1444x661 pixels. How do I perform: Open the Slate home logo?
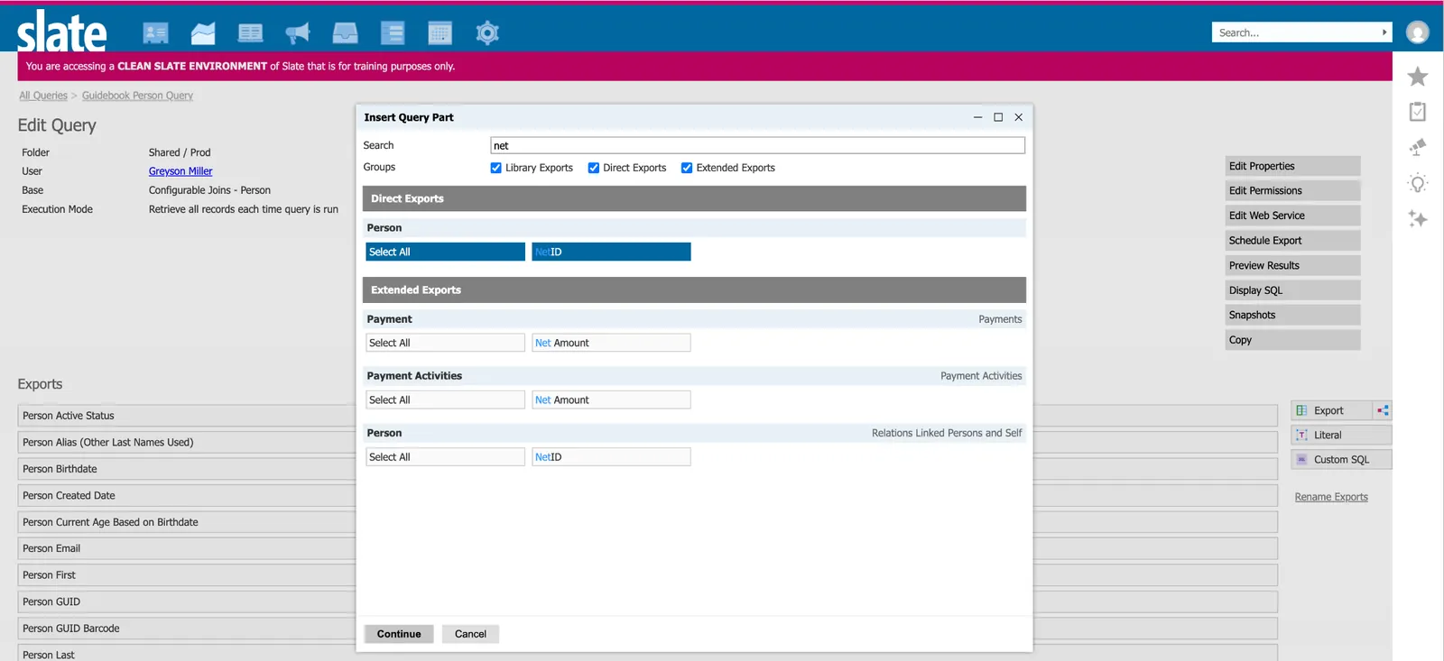[x=61, y=32]
